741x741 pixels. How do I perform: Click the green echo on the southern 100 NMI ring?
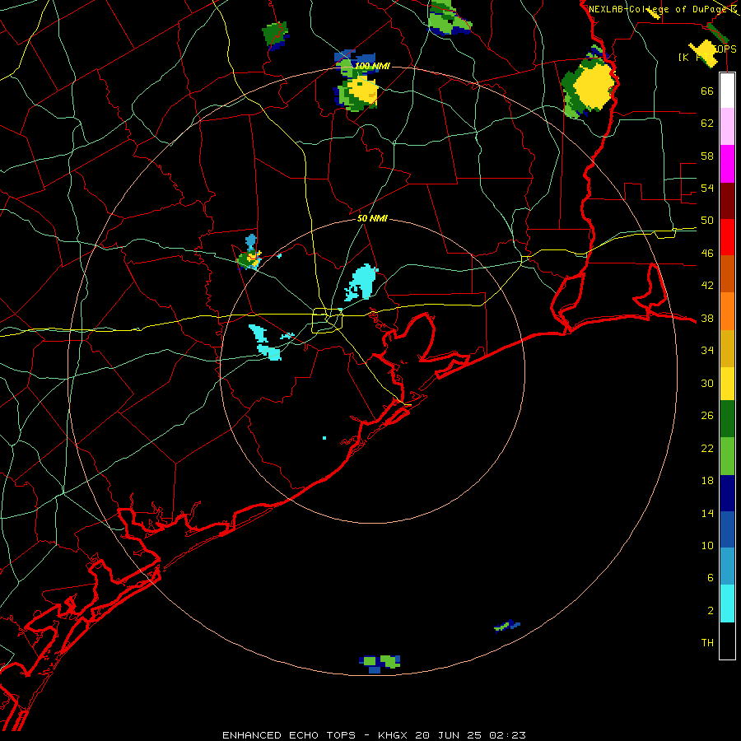(380, 663)
